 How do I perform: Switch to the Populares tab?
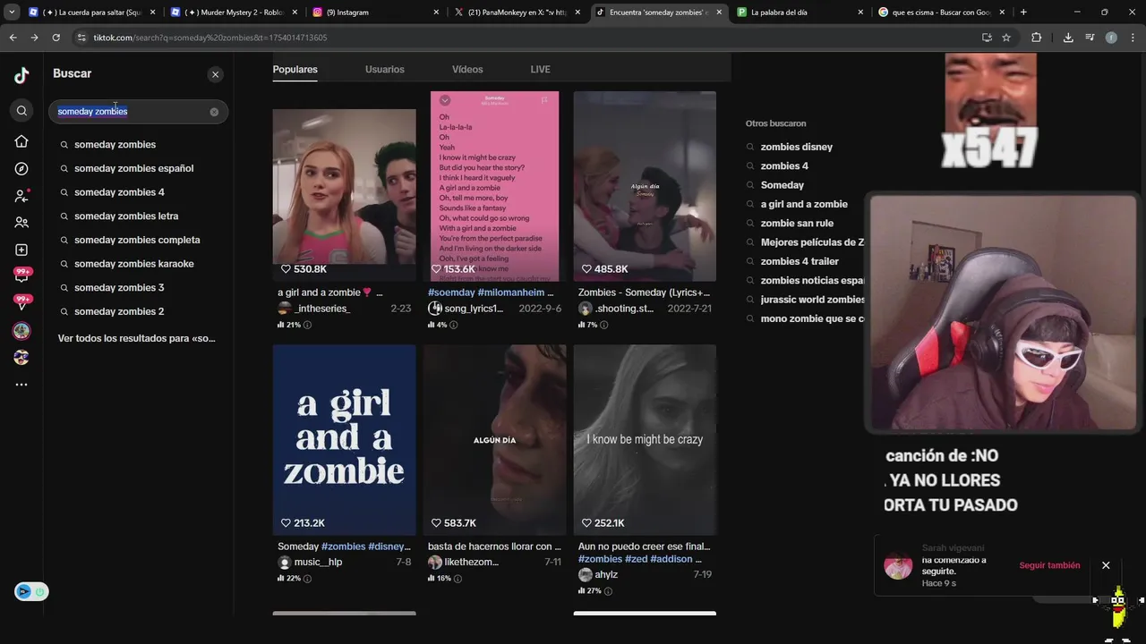pos(295,70)
